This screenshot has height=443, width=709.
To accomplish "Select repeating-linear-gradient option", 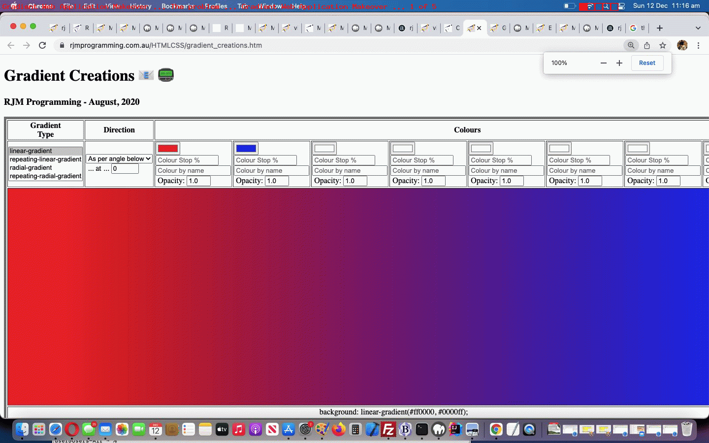I will click(x=45, y=159).
